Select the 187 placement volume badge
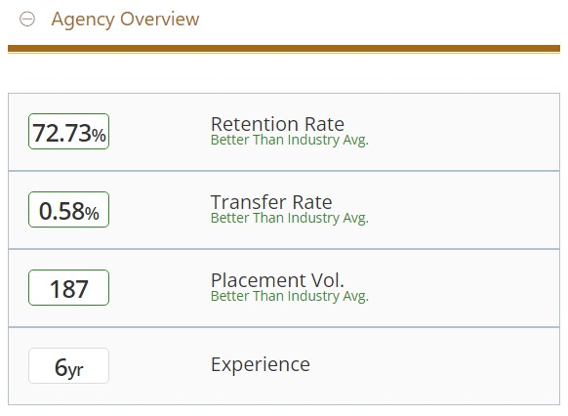 click(69, 288)
